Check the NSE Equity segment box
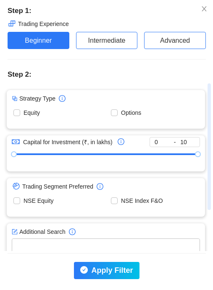 (x=17, y=201)
